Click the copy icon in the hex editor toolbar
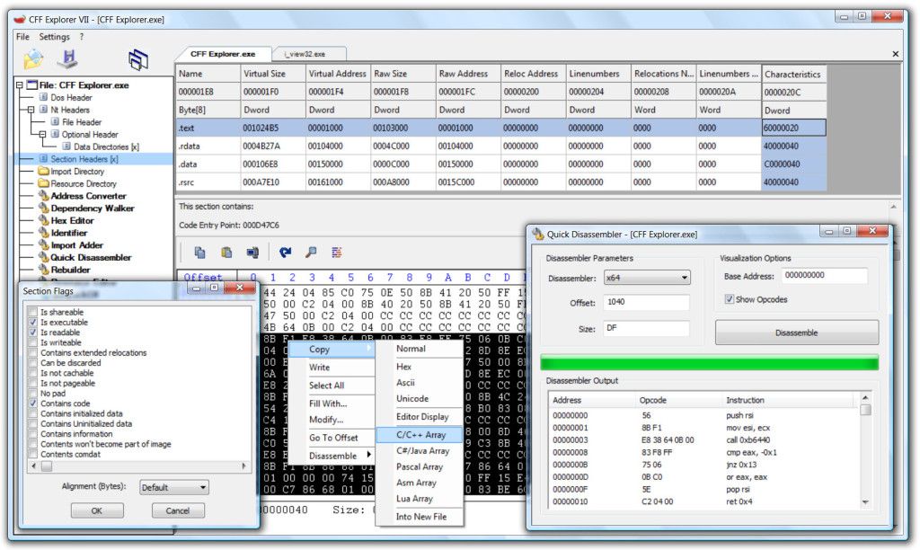Image resolution: width=920 pixels, height=550 pixels. [x=199, y=253]
